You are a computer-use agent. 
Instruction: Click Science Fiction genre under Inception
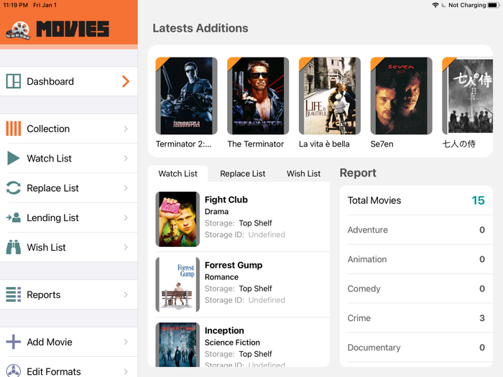tap(232, 343)
